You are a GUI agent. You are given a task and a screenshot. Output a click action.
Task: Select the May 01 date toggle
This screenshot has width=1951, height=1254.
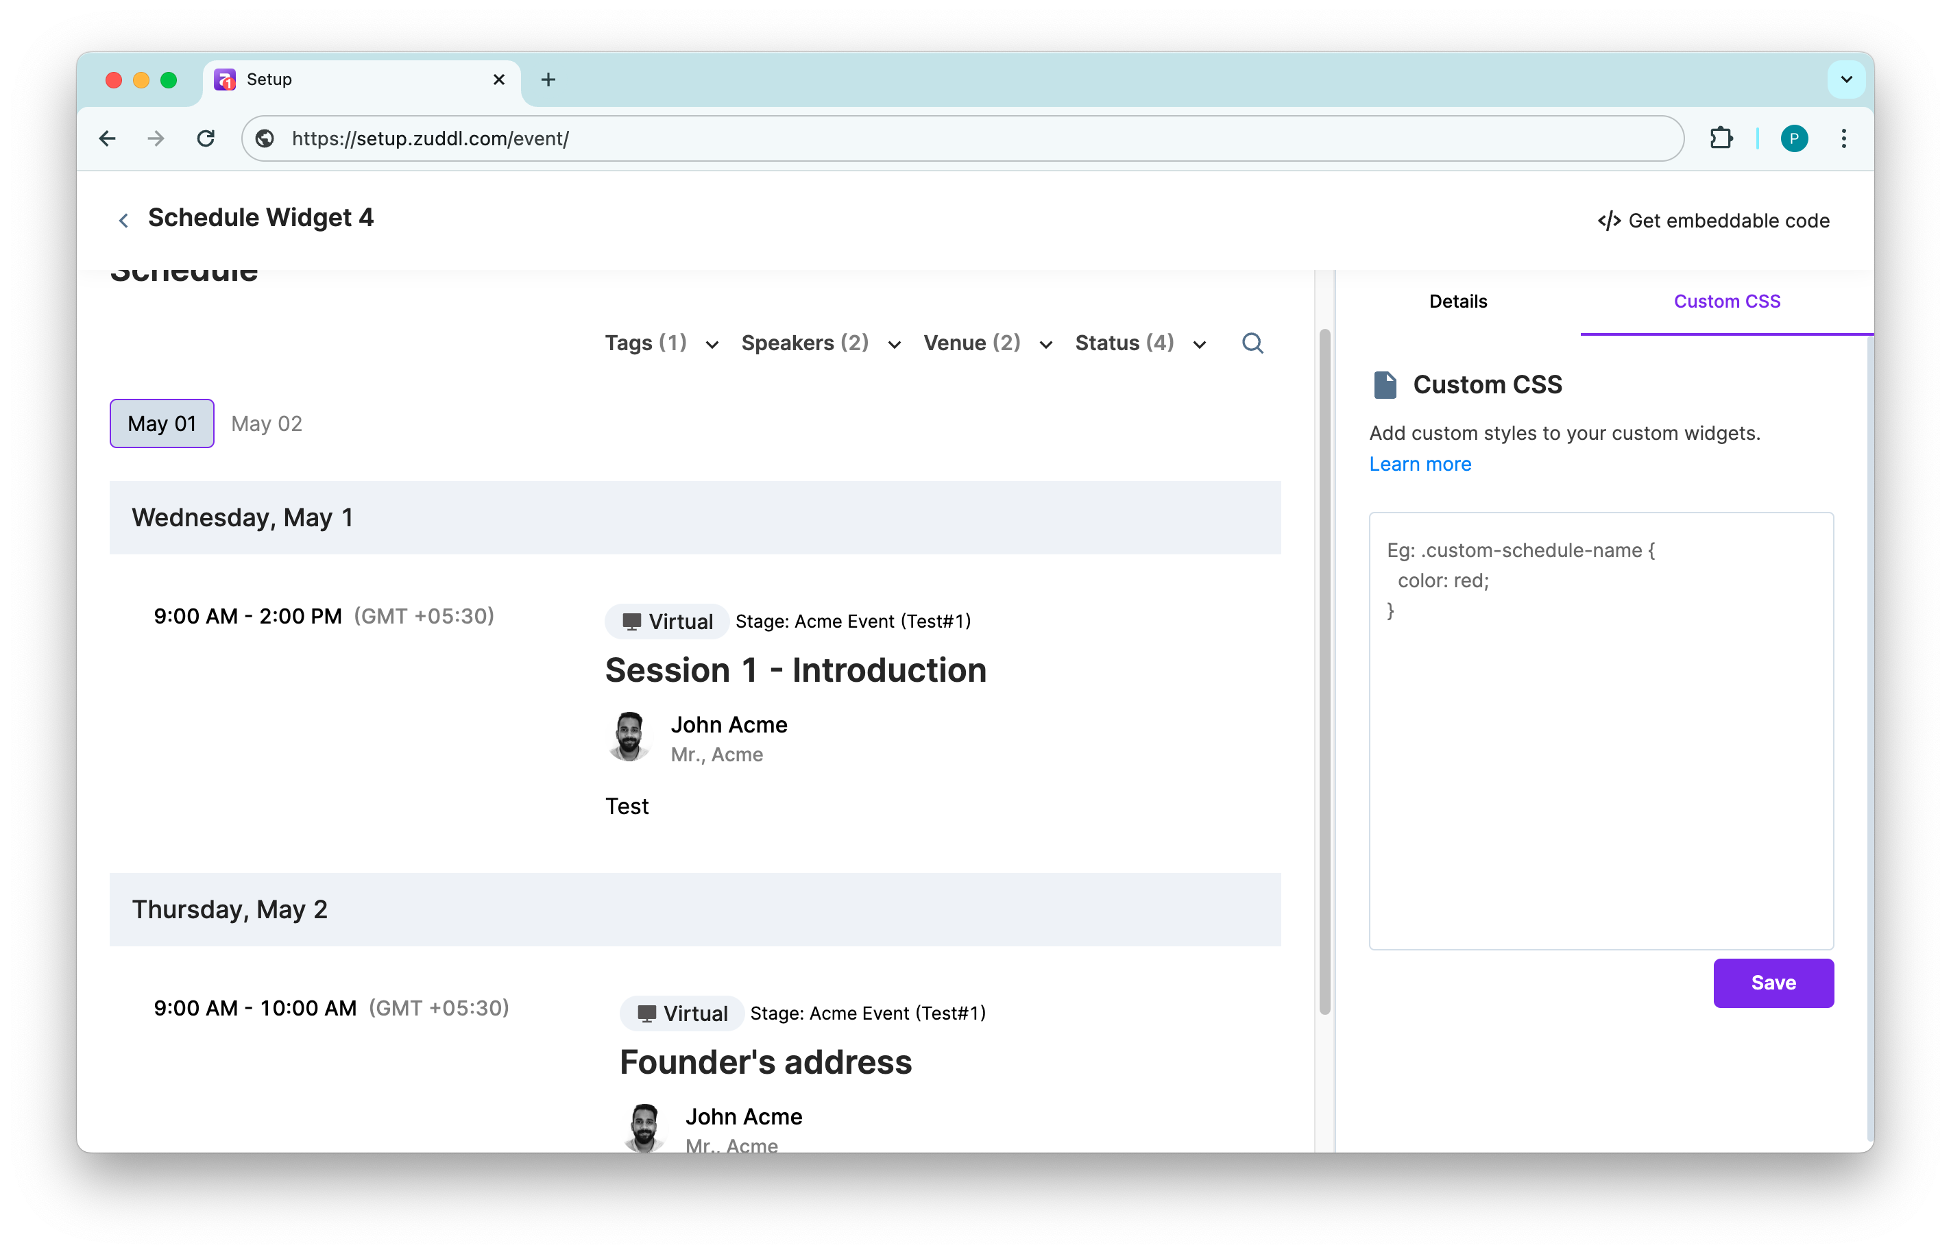(x=162, y=423)
